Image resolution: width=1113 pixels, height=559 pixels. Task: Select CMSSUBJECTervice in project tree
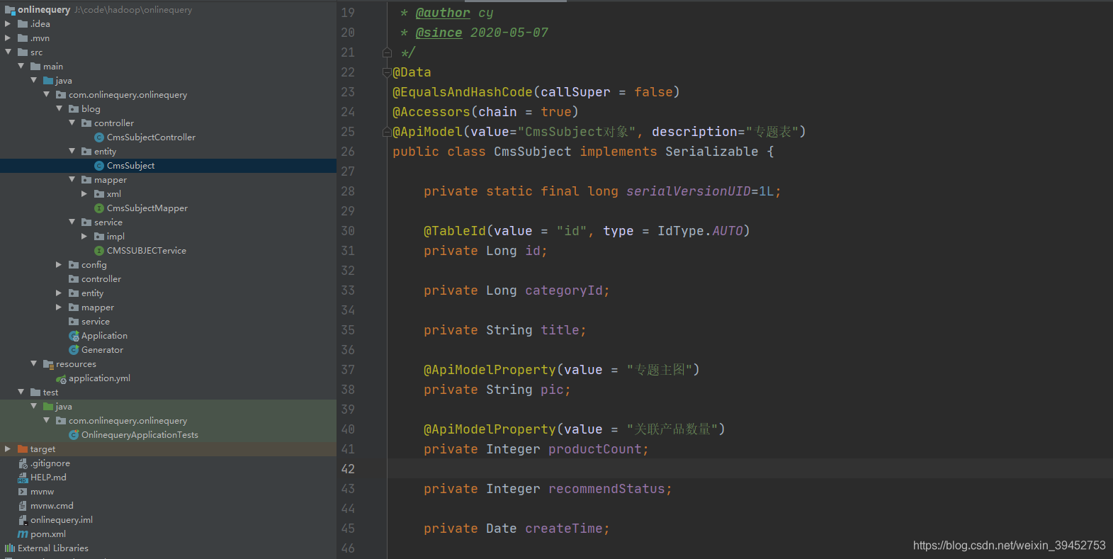tap(147, 251)
